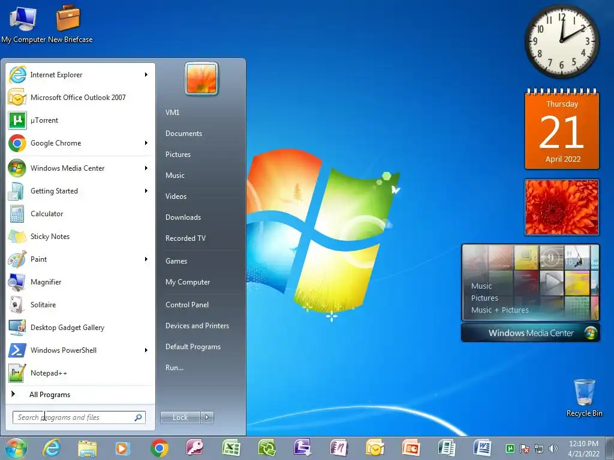This screenshot has height=460, width=614.
Task: Open shutdown options arrow next to Lock
Action: pos(207,417)
